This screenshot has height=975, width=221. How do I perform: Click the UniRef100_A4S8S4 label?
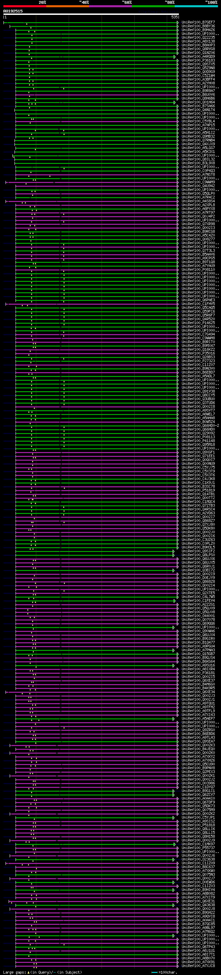click(198, 201)
